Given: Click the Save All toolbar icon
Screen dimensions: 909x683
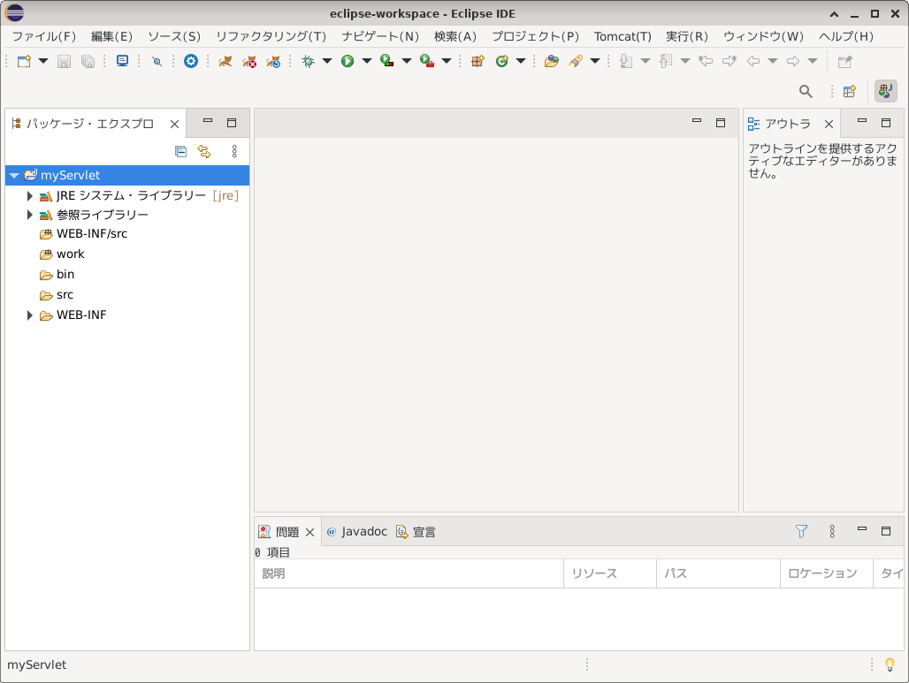Looking at the screenshot, I should [x=88, y=61].
